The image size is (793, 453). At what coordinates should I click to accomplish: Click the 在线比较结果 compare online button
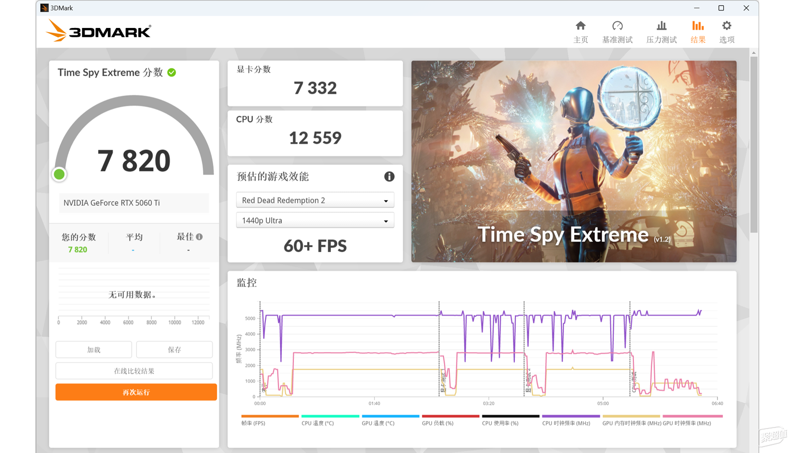134,371
